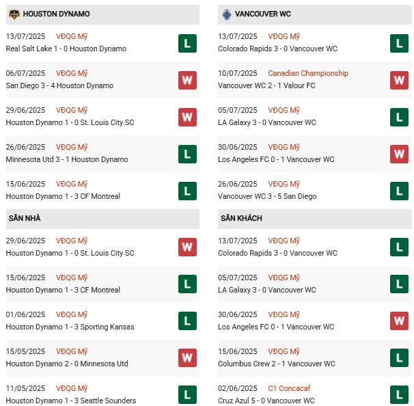This screenshot has width=414, height=406.
Task: Click the W badge for San Diego 3-4 Houston
Action: click(x=187, y=80)
